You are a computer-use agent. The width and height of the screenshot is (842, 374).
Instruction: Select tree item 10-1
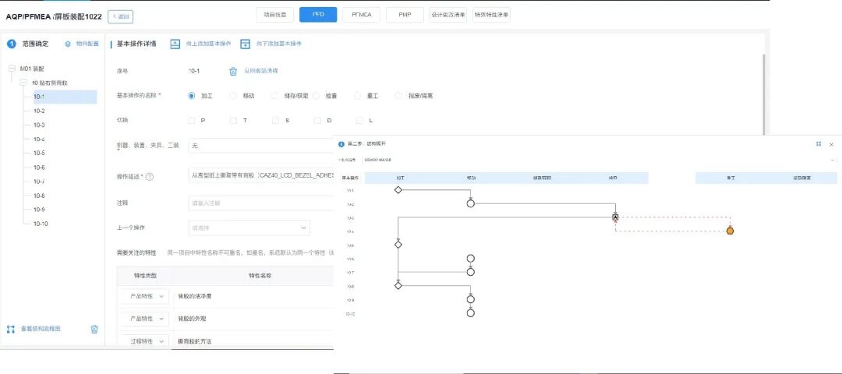(x=65, y=97)
